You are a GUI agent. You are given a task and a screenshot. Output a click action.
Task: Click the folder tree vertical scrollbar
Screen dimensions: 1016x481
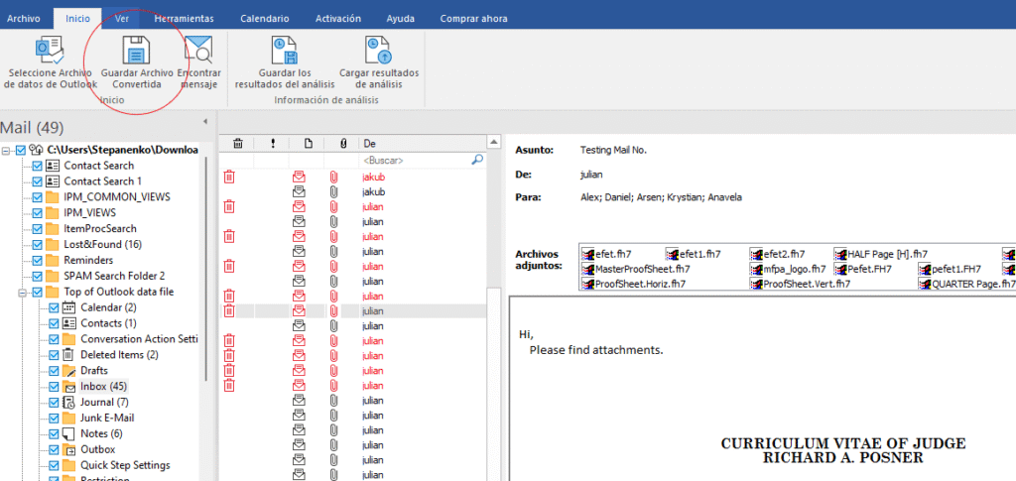pyautogui.click(x=206, y=269)
